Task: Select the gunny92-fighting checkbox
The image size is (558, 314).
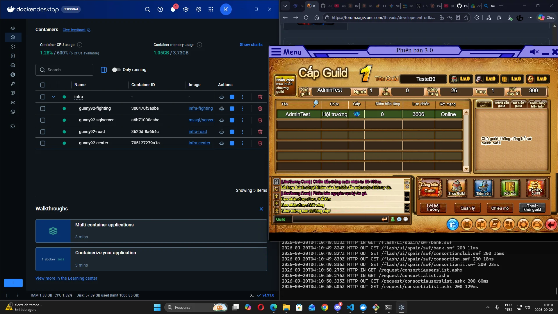Action: (x=43, y=109)
